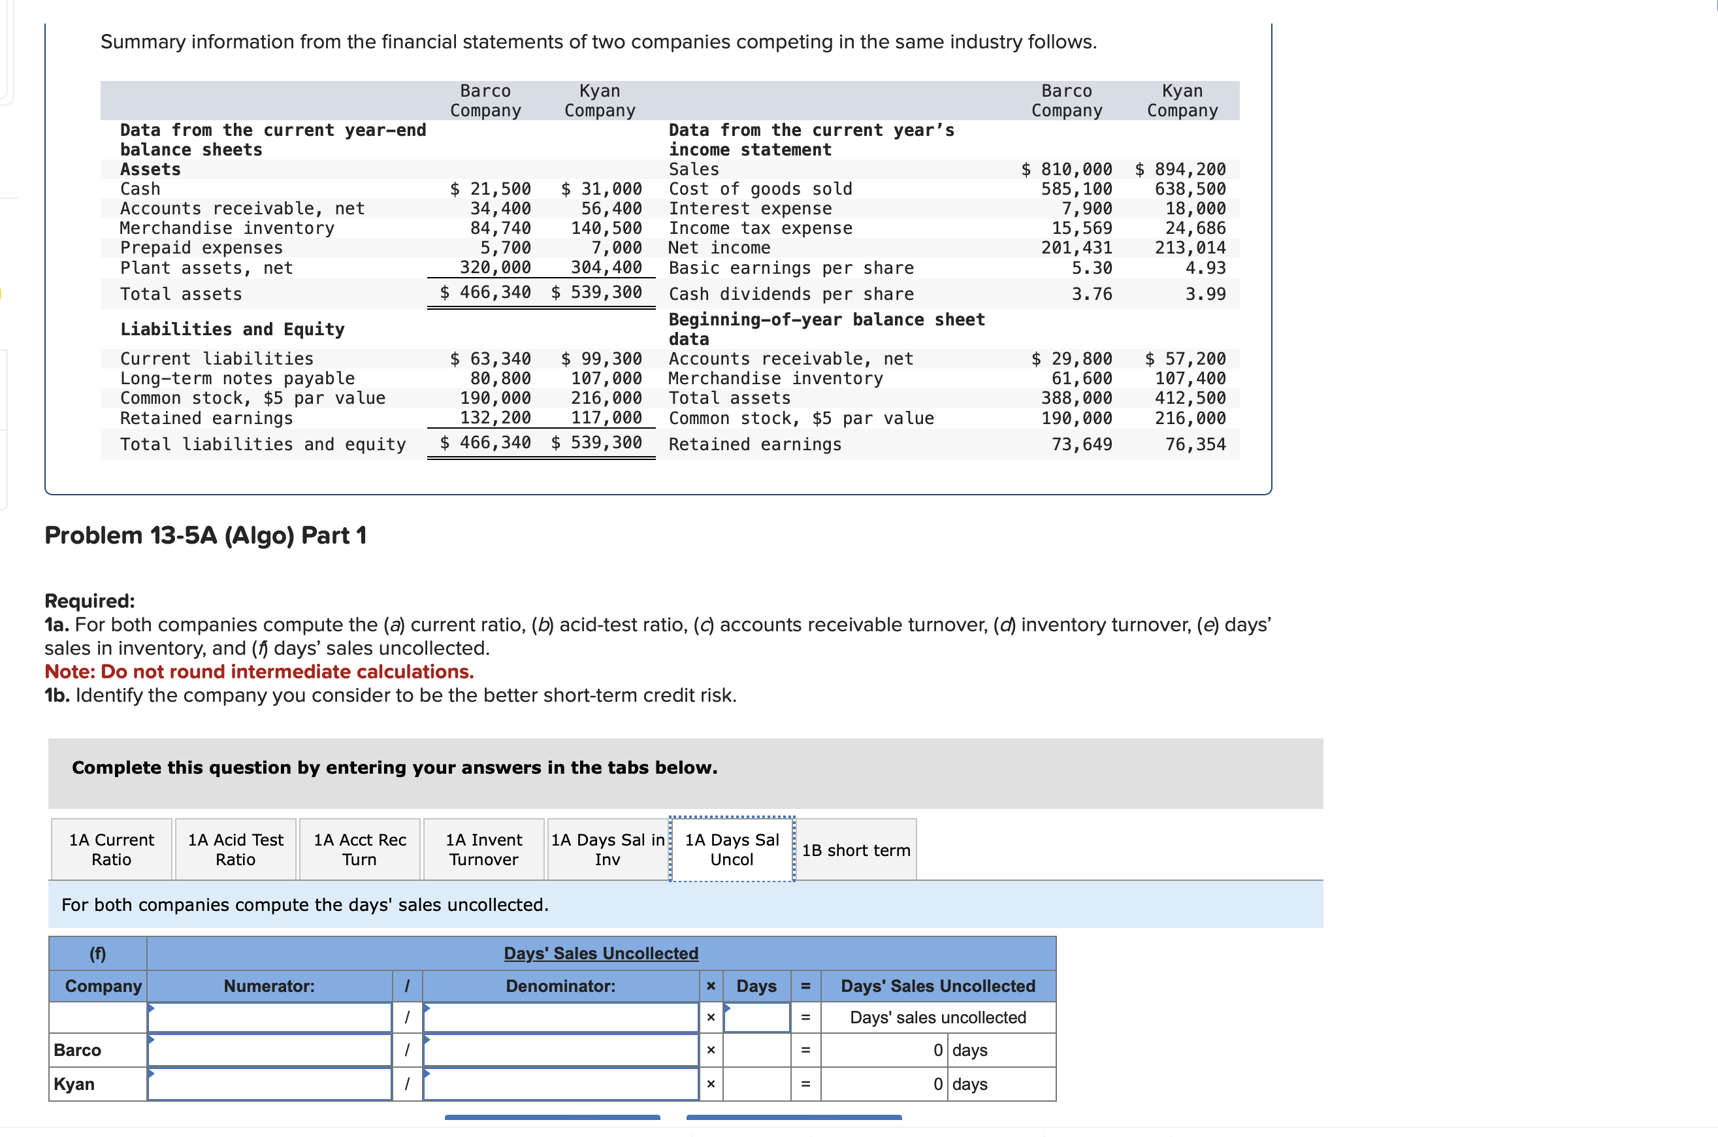Image resolution: width=1718 pixels, height=1137 pixels.
Task: Click the formula row Days dropdown cell
Action: click(x=756, y=1017)
